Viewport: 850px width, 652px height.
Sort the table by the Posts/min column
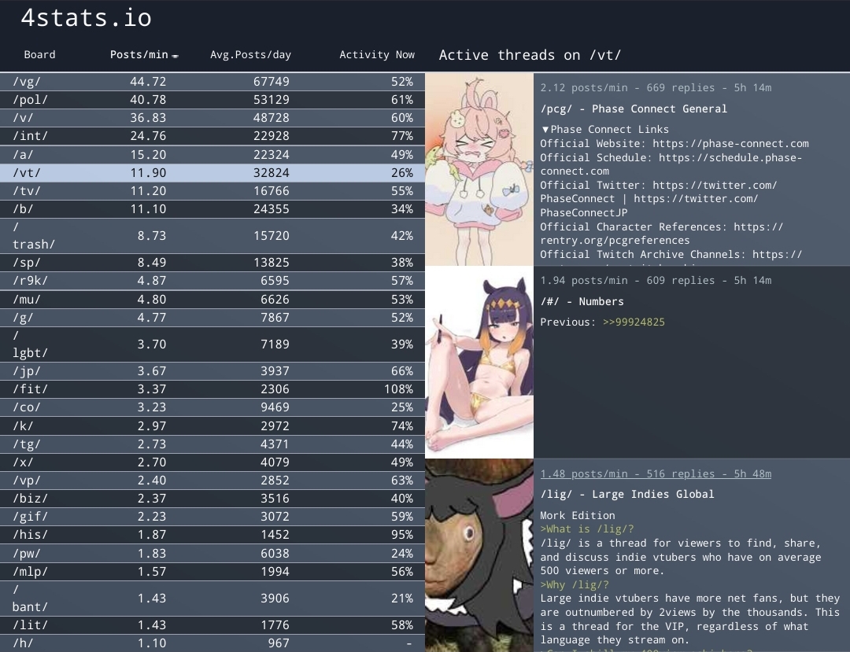[139, 55]
